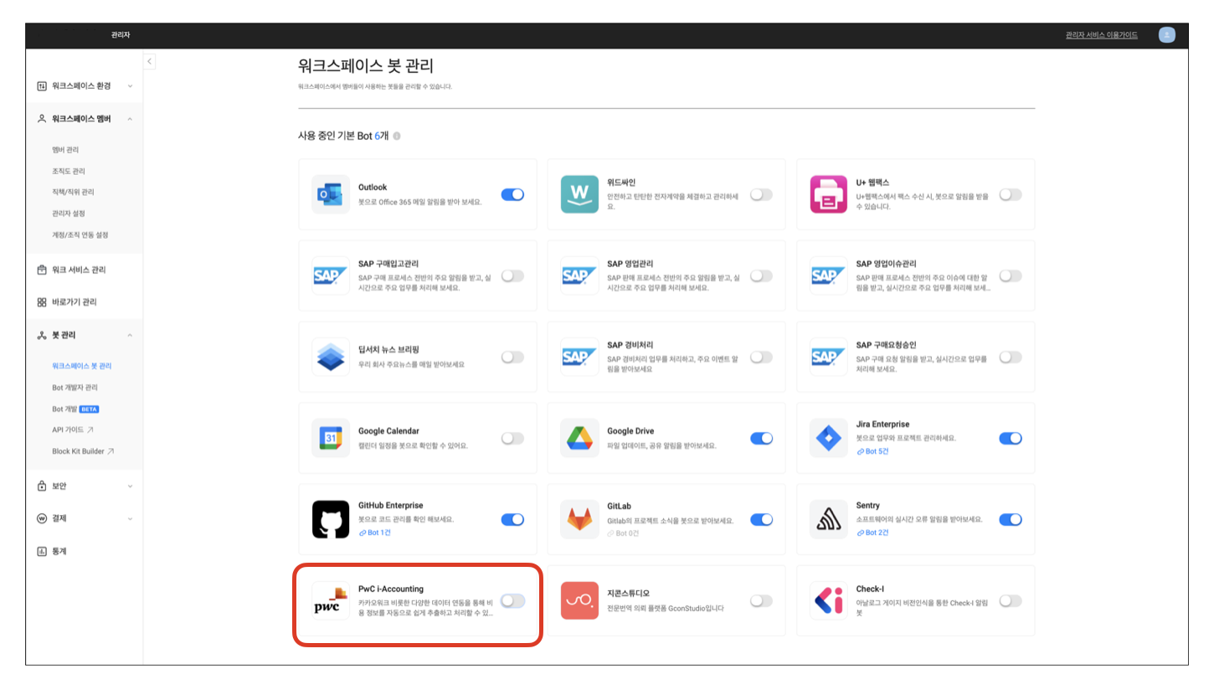Click the info icon beside Bot 6개

(397, 136)
